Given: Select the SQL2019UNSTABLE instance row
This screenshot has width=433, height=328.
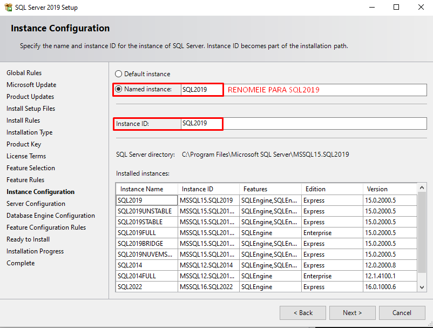Looking at the screenshot, I should [x=267, y=211].
